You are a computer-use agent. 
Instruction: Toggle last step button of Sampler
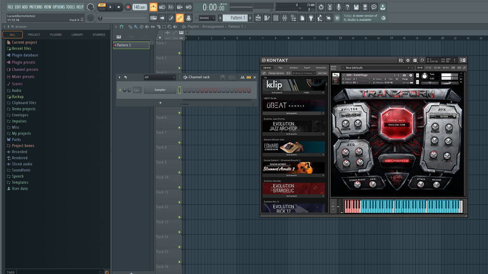[249, 90]
